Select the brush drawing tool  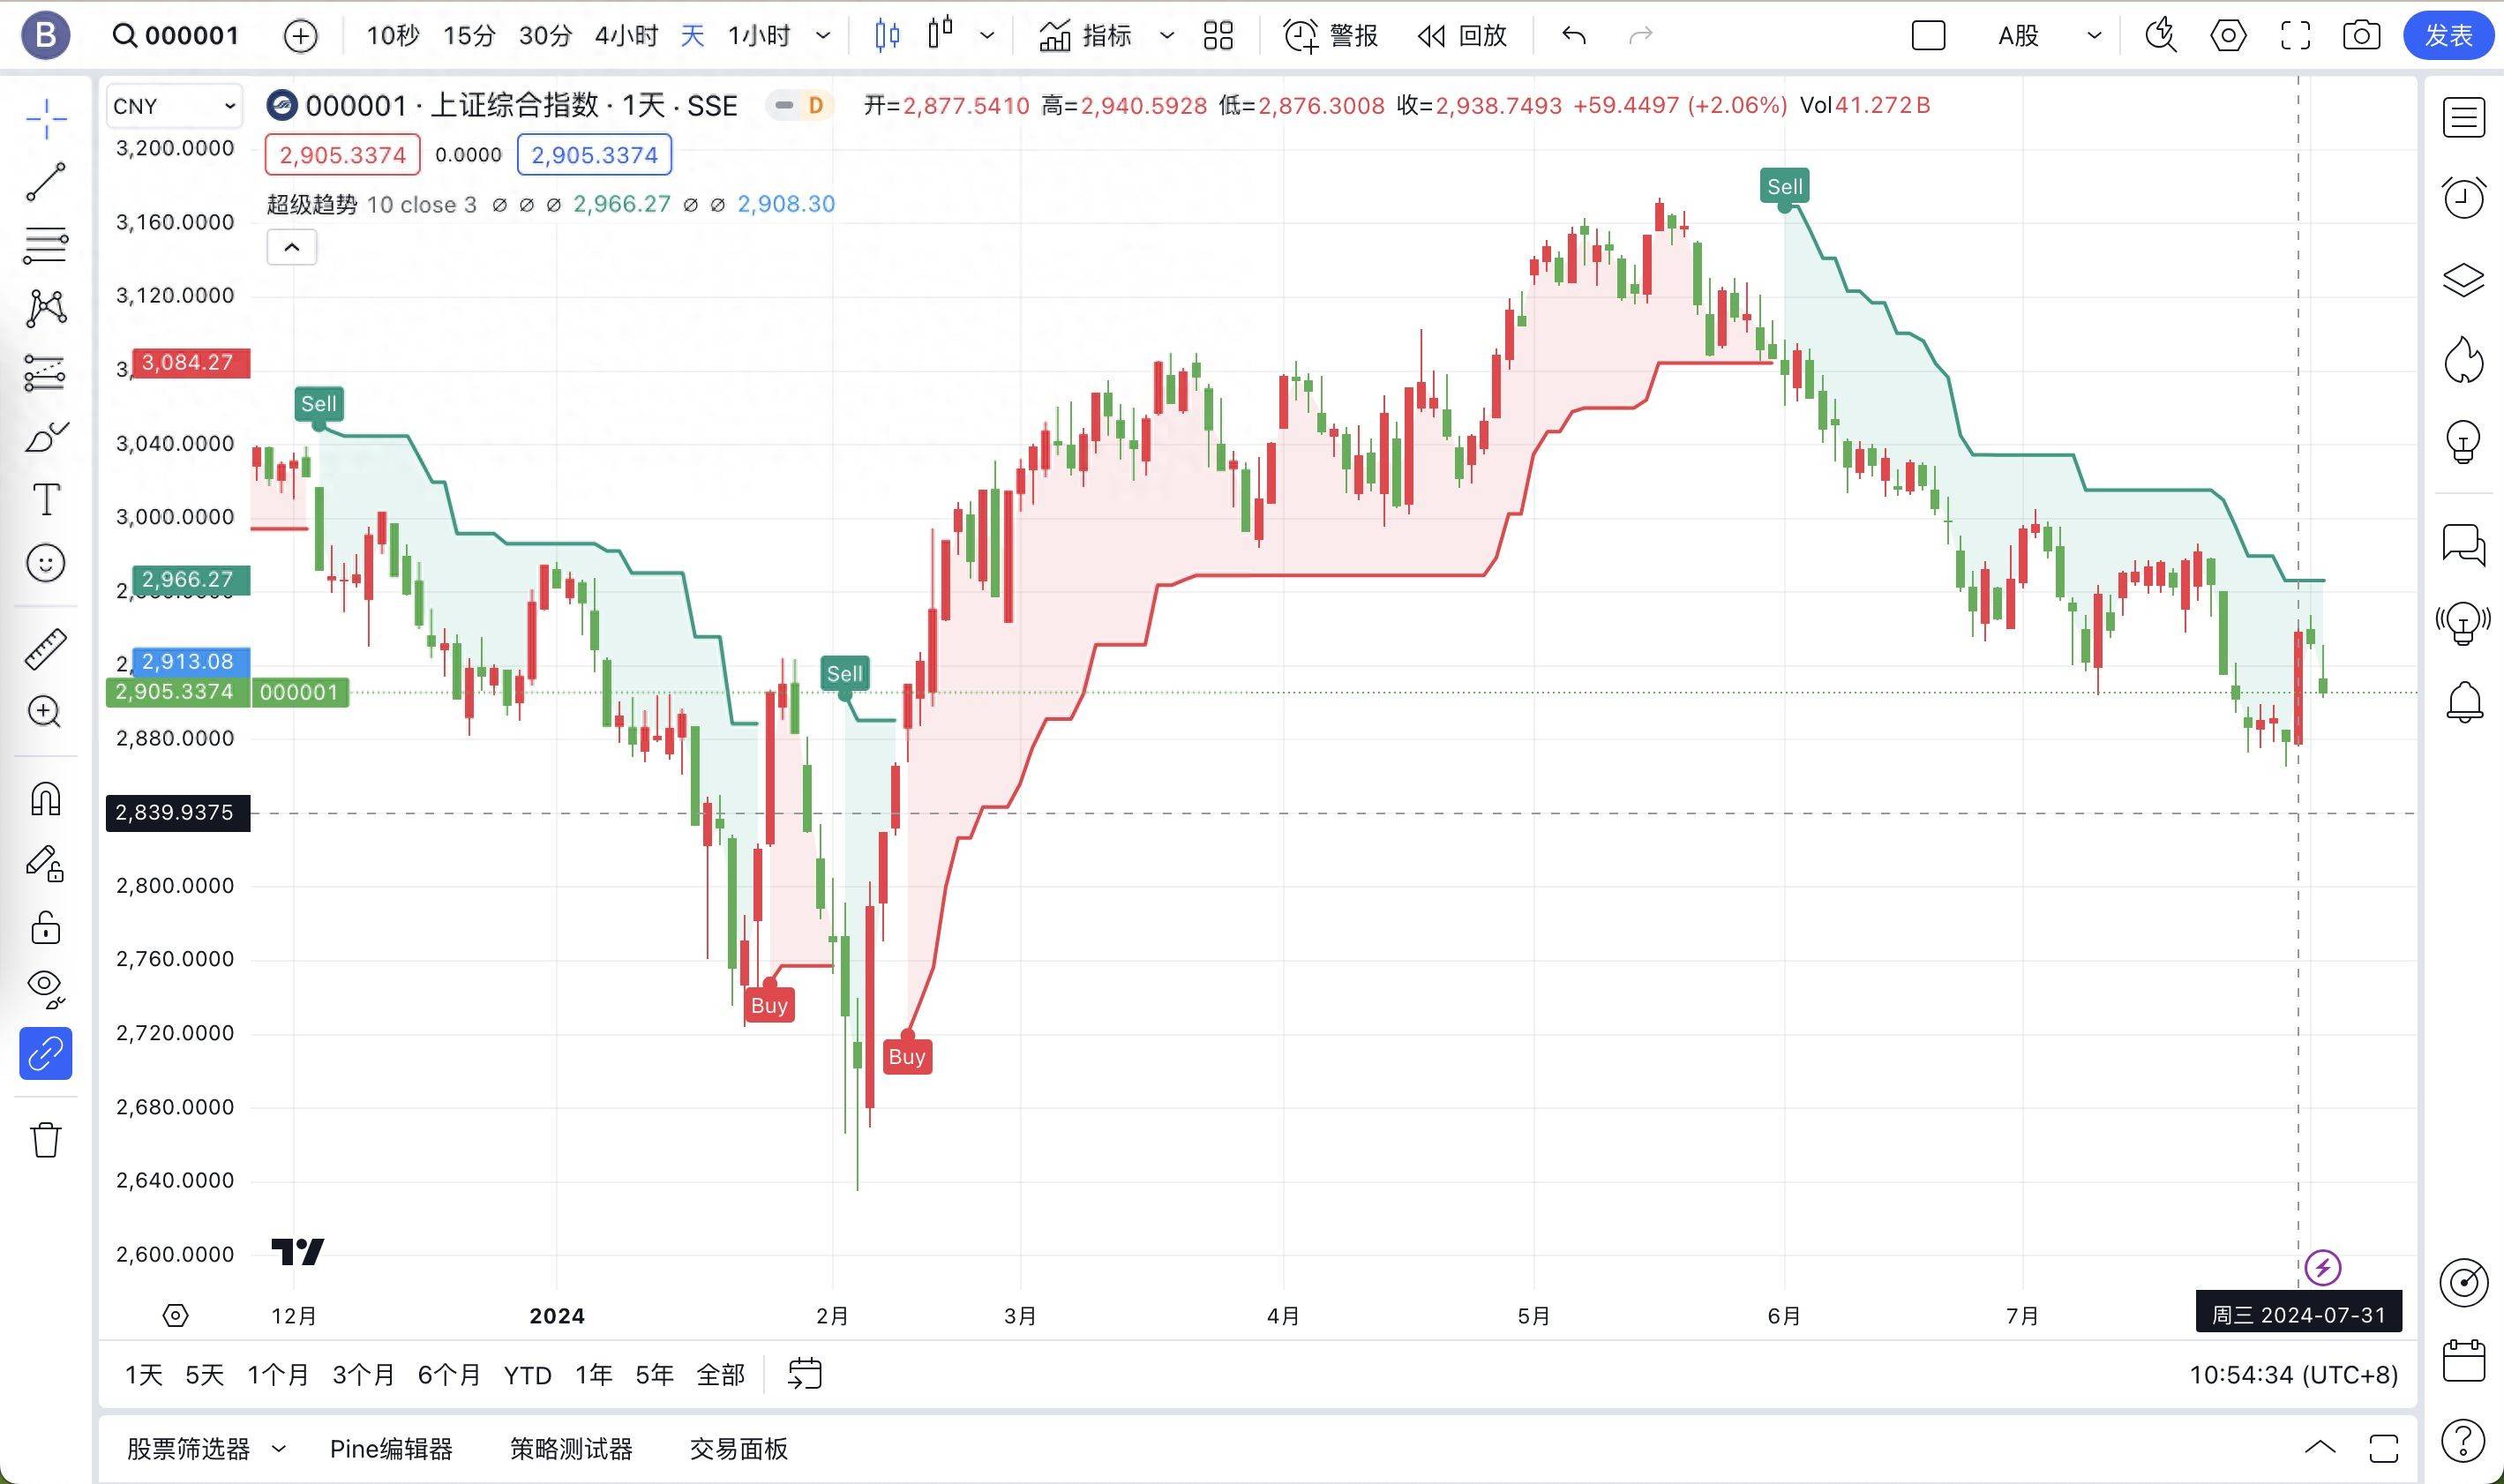click(46, 437)
